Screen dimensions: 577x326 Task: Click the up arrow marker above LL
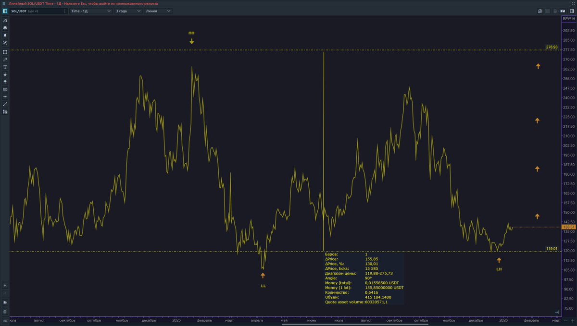coord(263,276)
